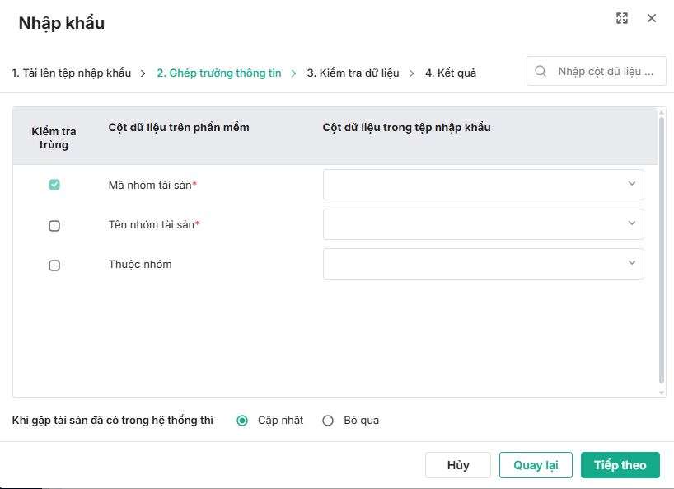
Task: Toggle duplicate check for Mã nhóm tài sản
Action: click(54, 185)
